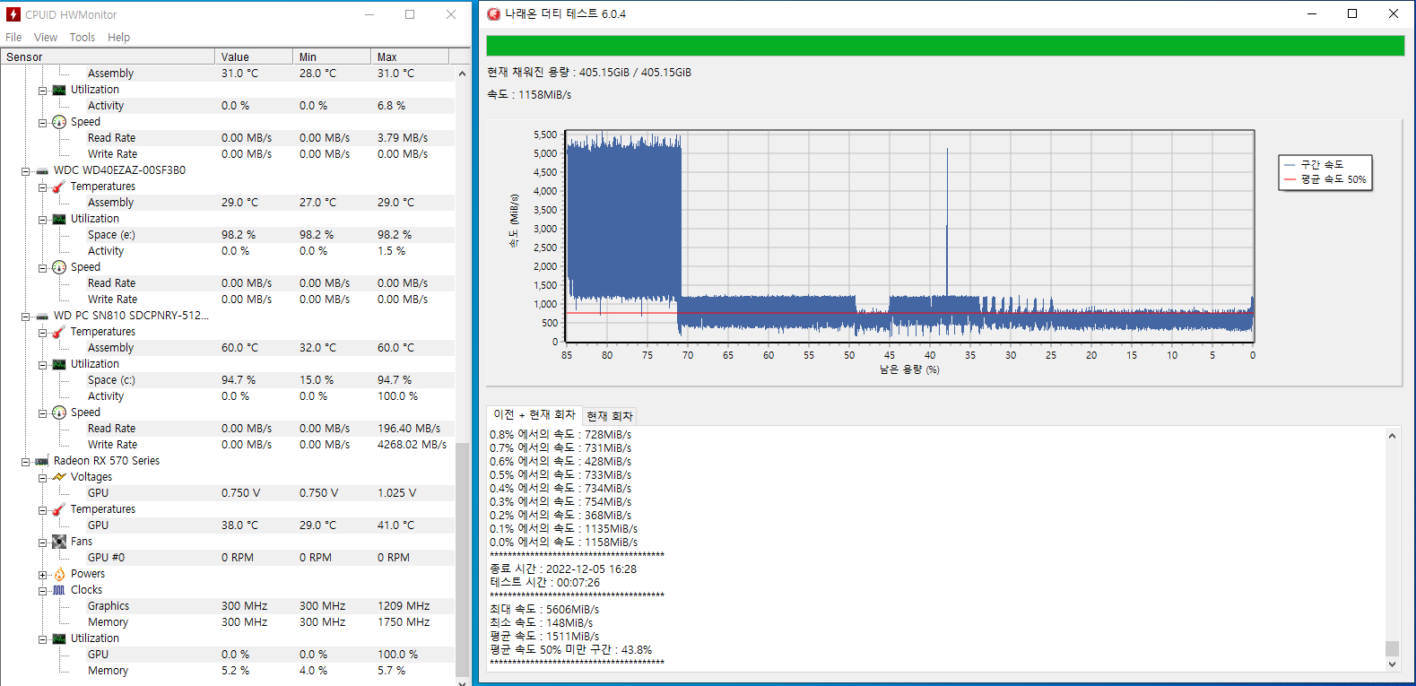Click the Max column header
This screenshot has width=1416, height=686.
(410, 56)
